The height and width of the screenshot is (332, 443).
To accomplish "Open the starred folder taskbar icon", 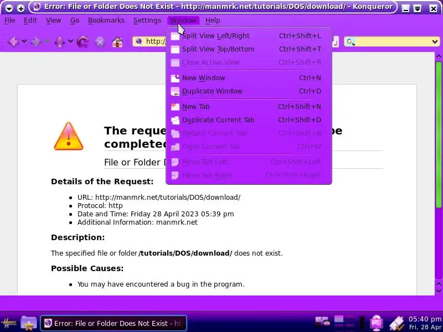I will (x=29, y=323).
